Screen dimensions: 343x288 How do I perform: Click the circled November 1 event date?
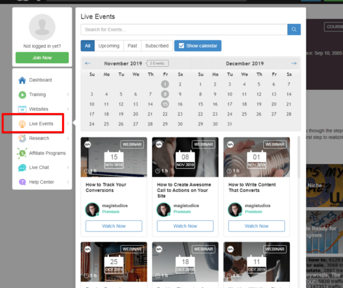pos(165,84)
